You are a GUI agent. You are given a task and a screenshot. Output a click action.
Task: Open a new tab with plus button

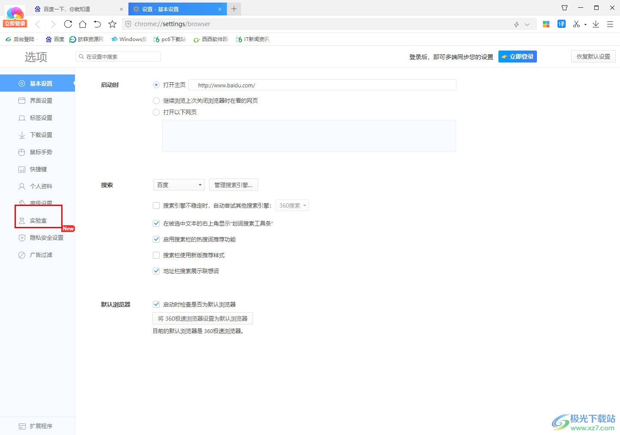[x=234, y=9]
